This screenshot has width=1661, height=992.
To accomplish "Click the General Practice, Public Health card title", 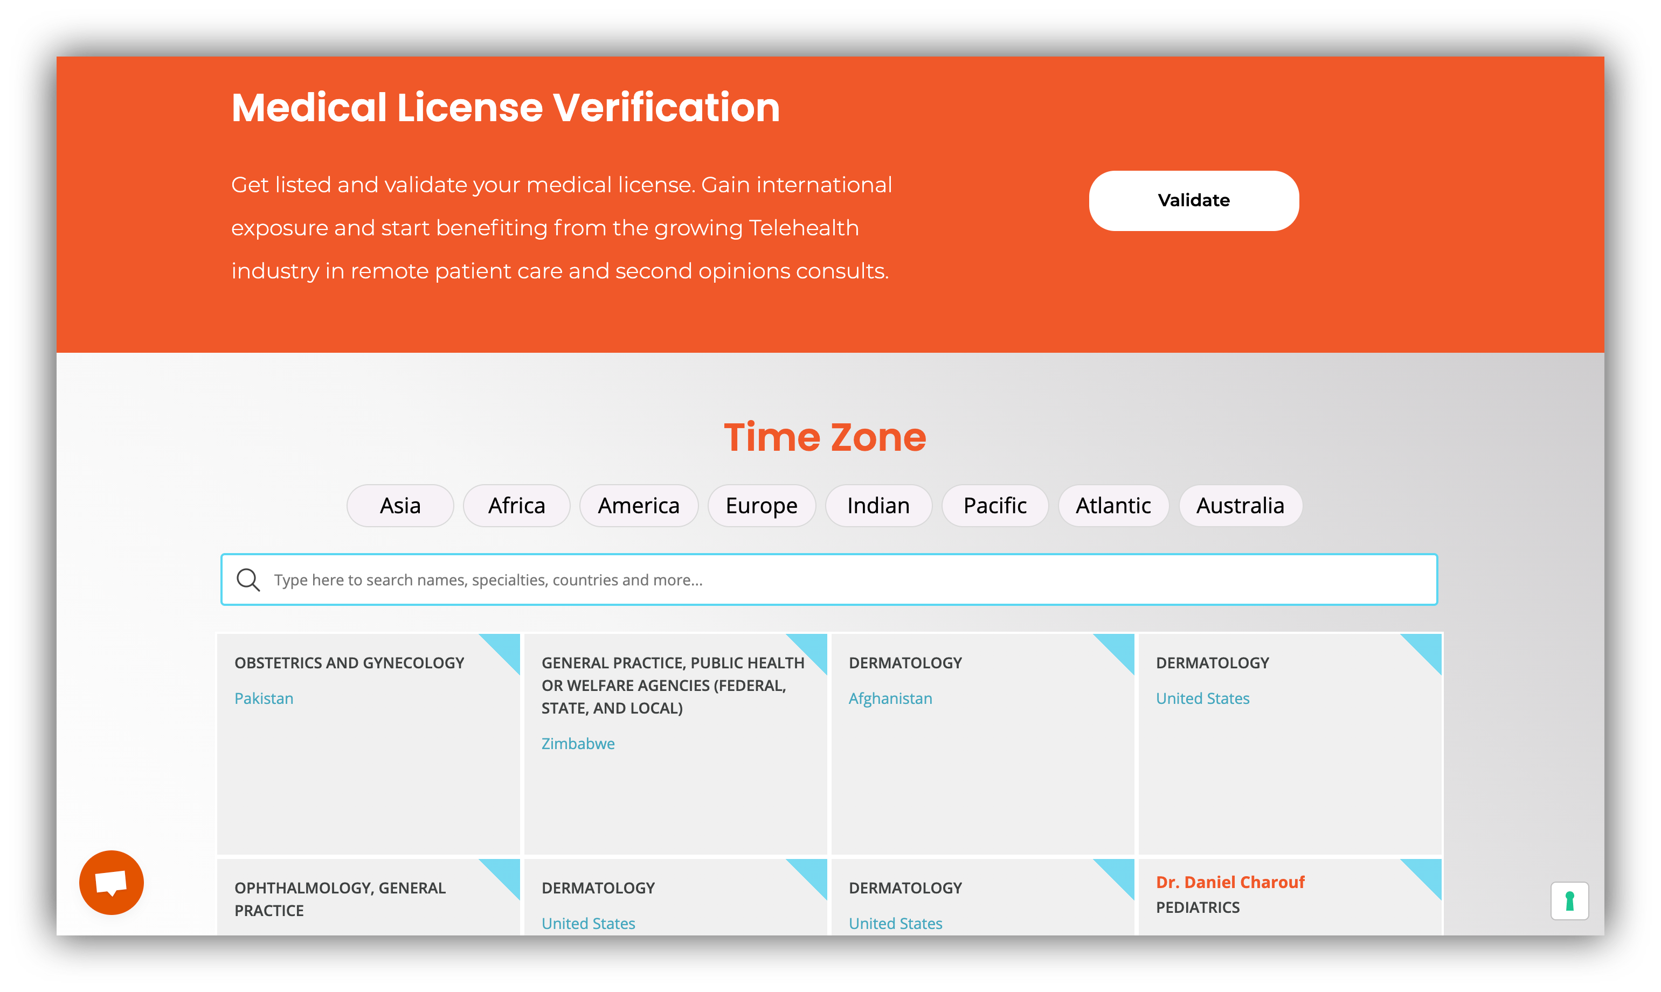I will pyautogui.click(x=673, y=685).
